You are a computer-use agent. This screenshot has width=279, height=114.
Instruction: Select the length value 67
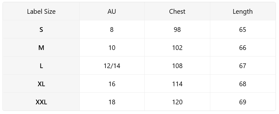coord(243,66)
